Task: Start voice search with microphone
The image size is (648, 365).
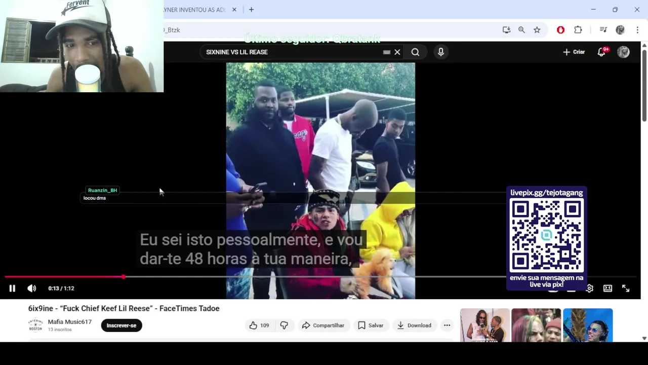Action: click(x=441, y=52)
